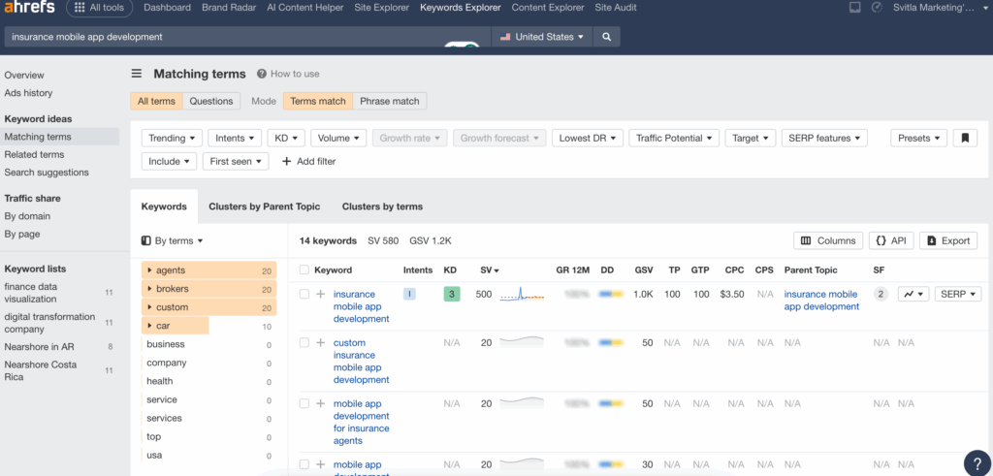Open the trend chart dropdown for first keyword
The image size is (993, 476).
(913, 294)
